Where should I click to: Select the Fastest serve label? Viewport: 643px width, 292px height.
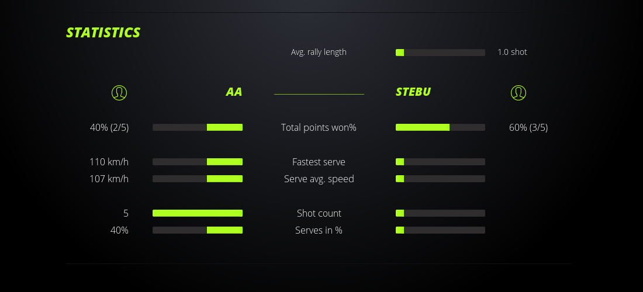coord(319,162)
